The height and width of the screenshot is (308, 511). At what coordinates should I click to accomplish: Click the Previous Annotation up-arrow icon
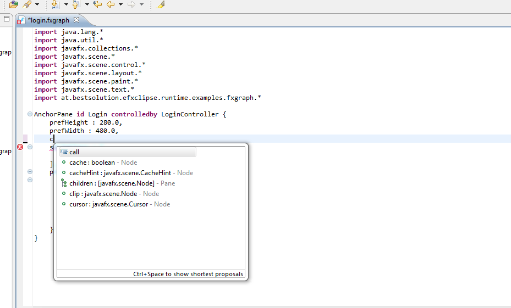(x=76, y=4)
